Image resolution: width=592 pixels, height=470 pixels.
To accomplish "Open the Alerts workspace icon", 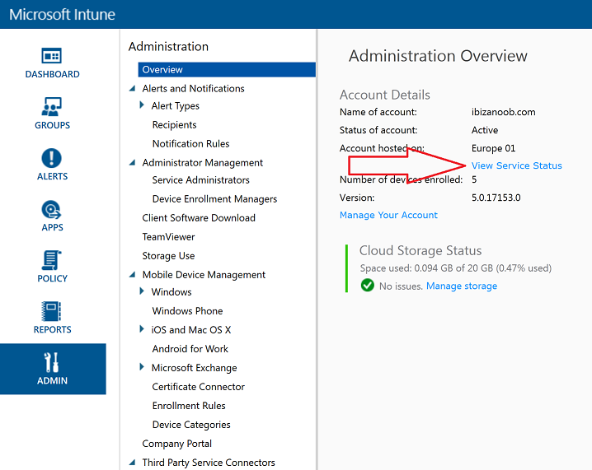I will [52, 158].
